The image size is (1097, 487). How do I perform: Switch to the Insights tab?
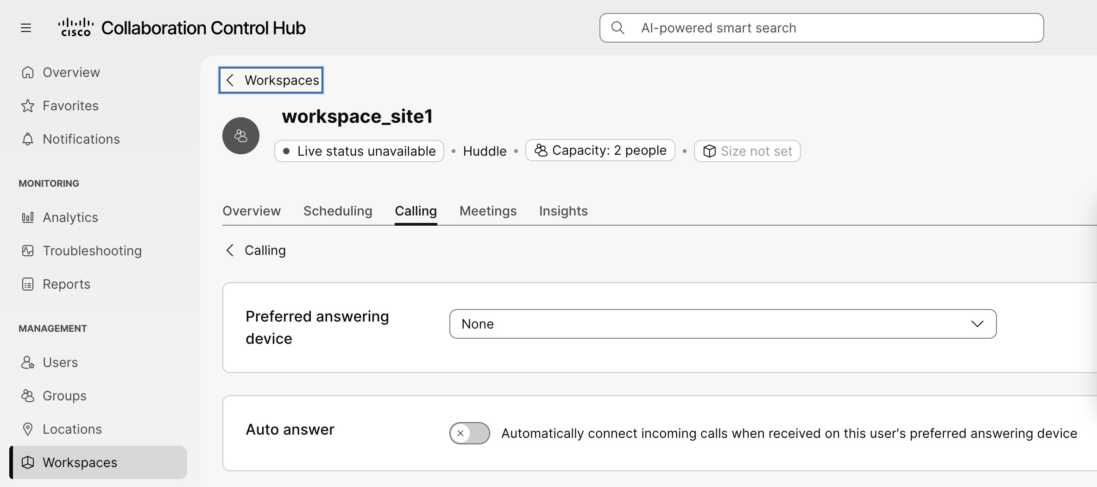(x=563, y=211)
